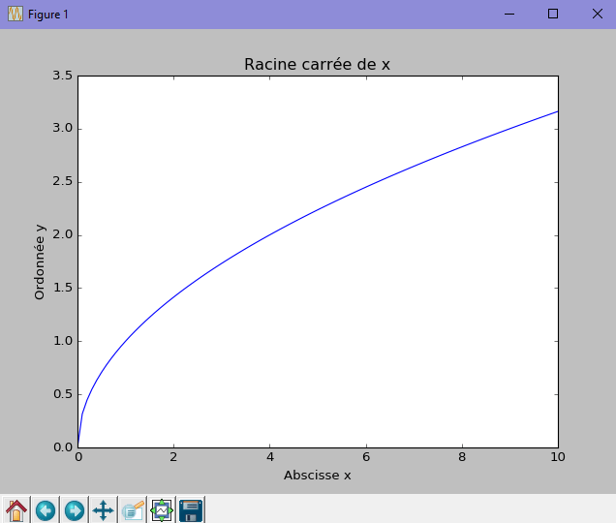This screenshot has height=523, width=616.
Task: Click the y-axis tick label 1.0
Action: (x=63, y=341)
